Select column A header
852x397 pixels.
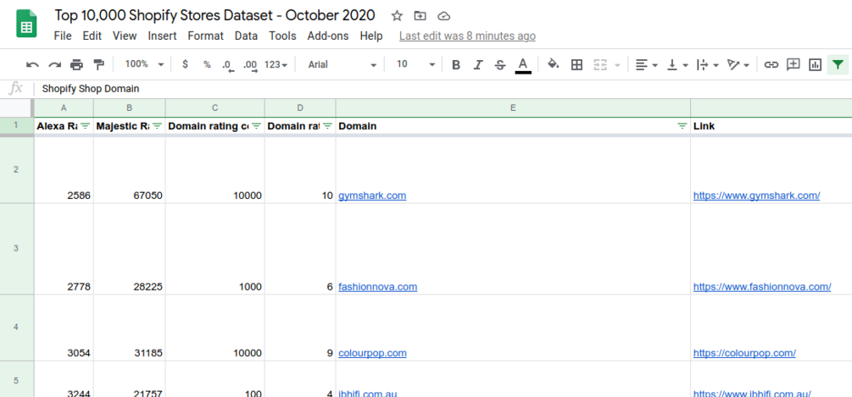[x=64, y=108]
